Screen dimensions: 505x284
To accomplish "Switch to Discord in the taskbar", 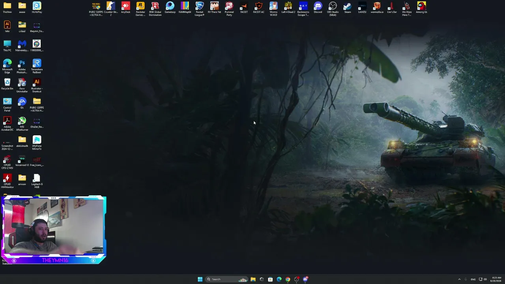I will click(305, 279).
